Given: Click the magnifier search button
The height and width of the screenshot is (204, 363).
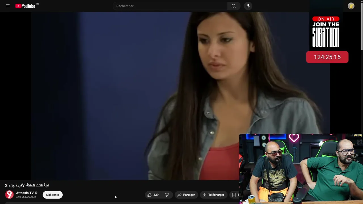Looking at the screenshot, I should [234, 6].
